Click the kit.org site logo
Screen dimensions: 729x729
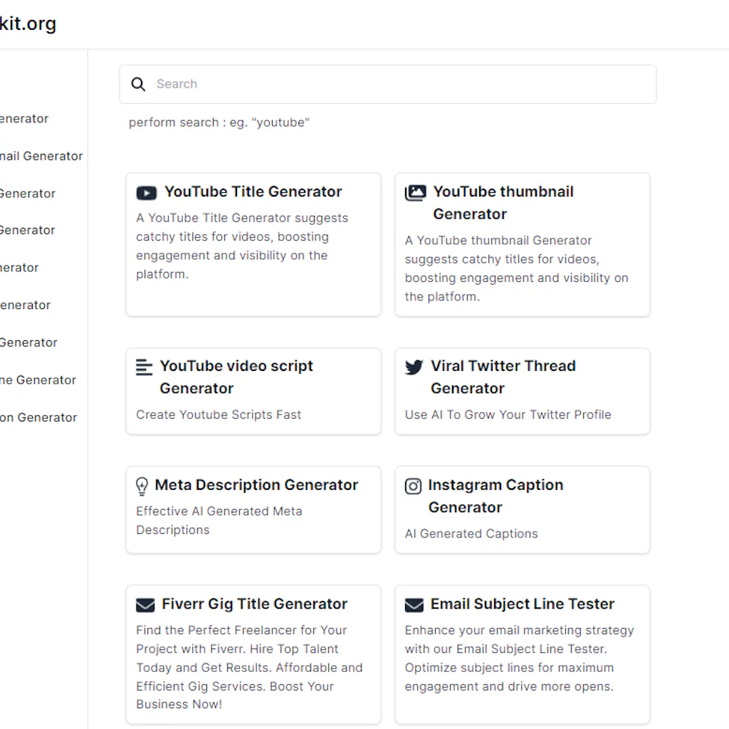pos(28,23)
